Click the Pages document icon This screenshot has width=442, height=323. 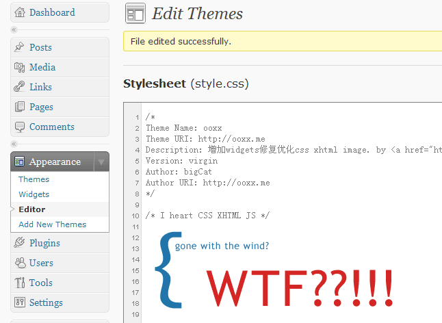(x=19, y=107)
